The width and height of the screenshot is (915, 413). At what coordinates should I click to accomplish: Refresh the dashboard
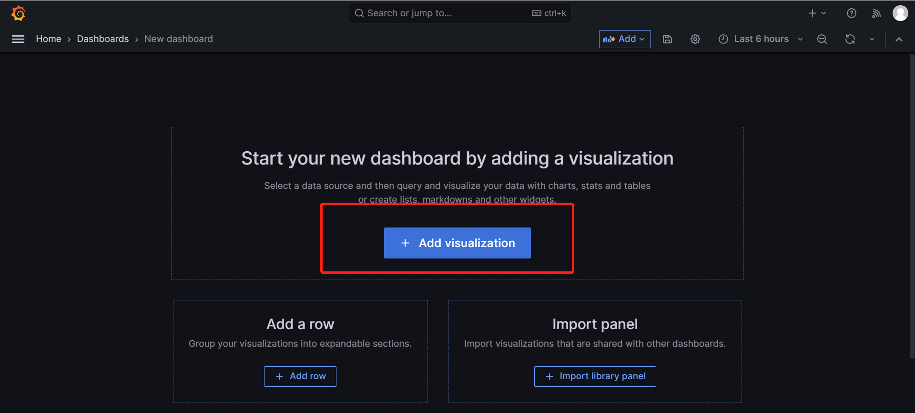[850, 39]
